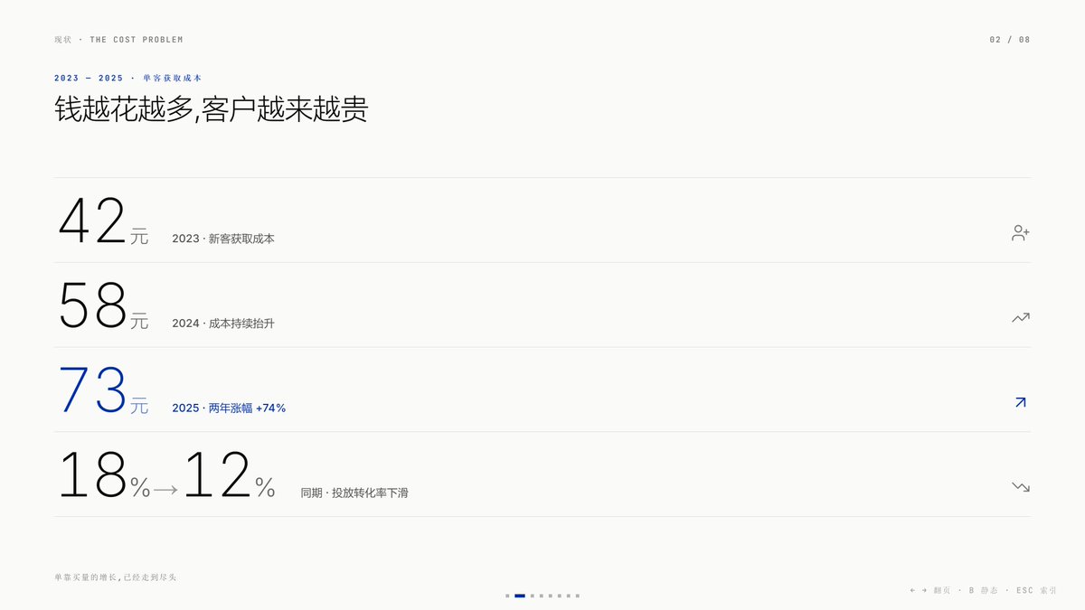The width and height of the screenshot is (1085, 610).
Task: Select the '同期 · 投放转化率下滑' caption
Action: pos(354,493)
